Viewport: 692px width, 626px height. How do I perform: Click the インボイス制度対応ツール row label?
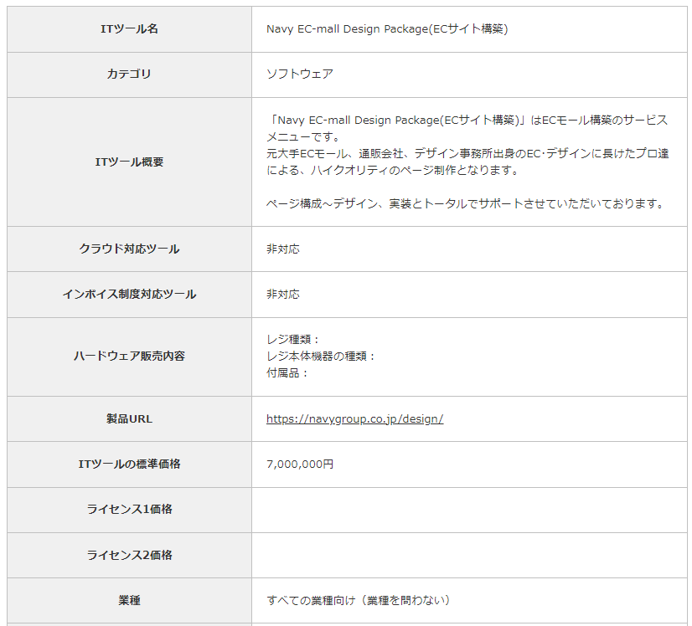click(129, 294)
